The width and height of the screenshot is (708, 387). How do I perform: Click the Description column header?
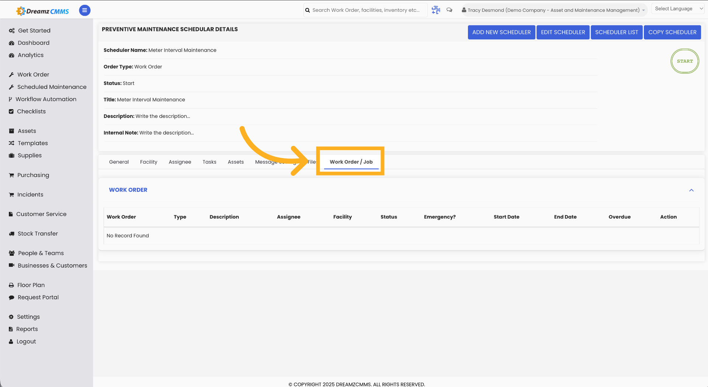point(224,217)
